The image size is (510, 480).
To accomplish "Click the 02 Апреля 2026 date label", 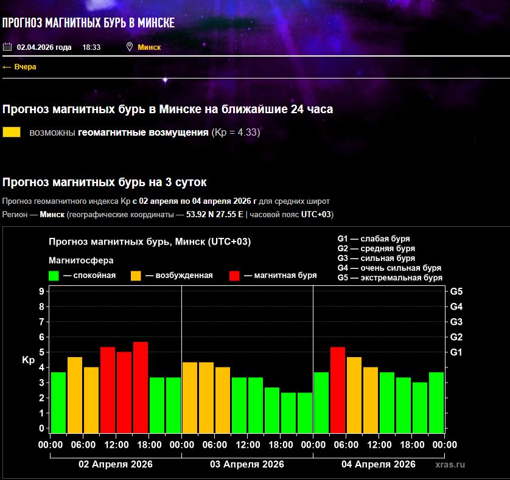I will 116,464.
